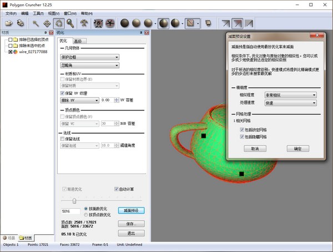
Task: Open the 保护边框 dropdown
Action: click(90, 57)
